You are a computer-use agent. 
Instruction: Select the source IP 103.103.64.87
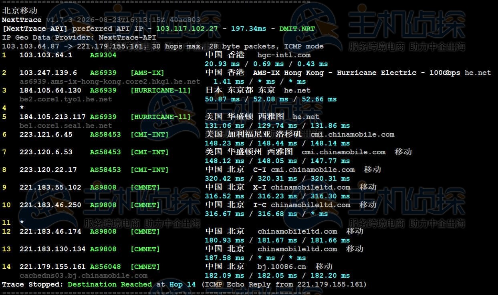(x=30, y=46)
